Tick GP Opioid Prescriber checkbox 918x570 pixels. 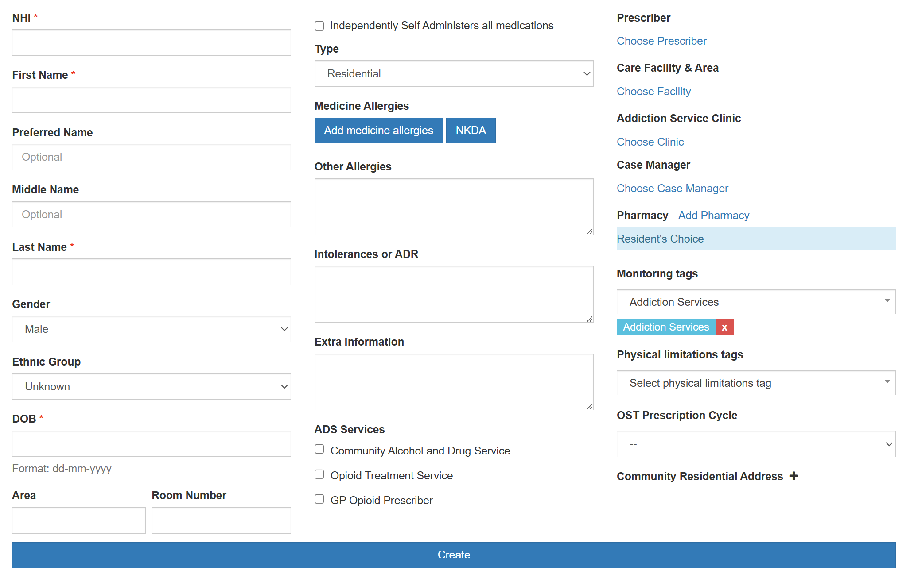319,499
